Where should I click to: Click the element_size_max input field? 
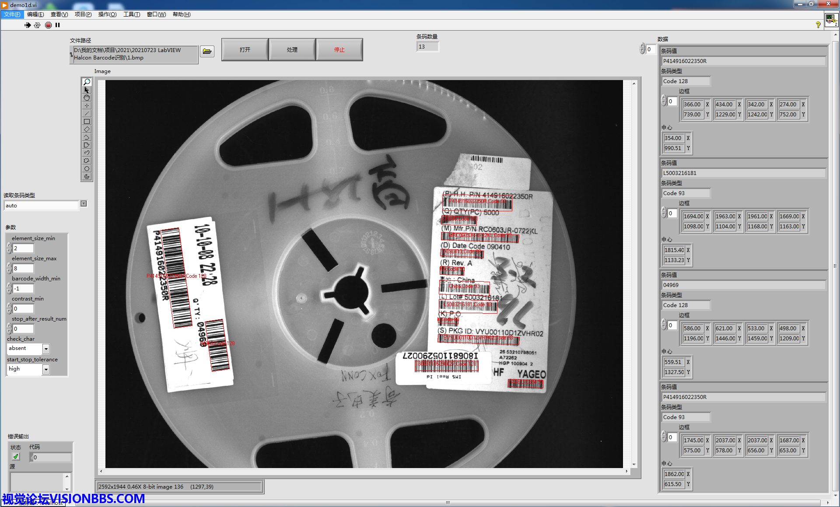coord(23,268)
